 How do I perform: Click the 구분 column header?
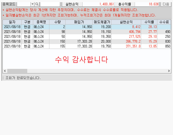tap(27, 22)
